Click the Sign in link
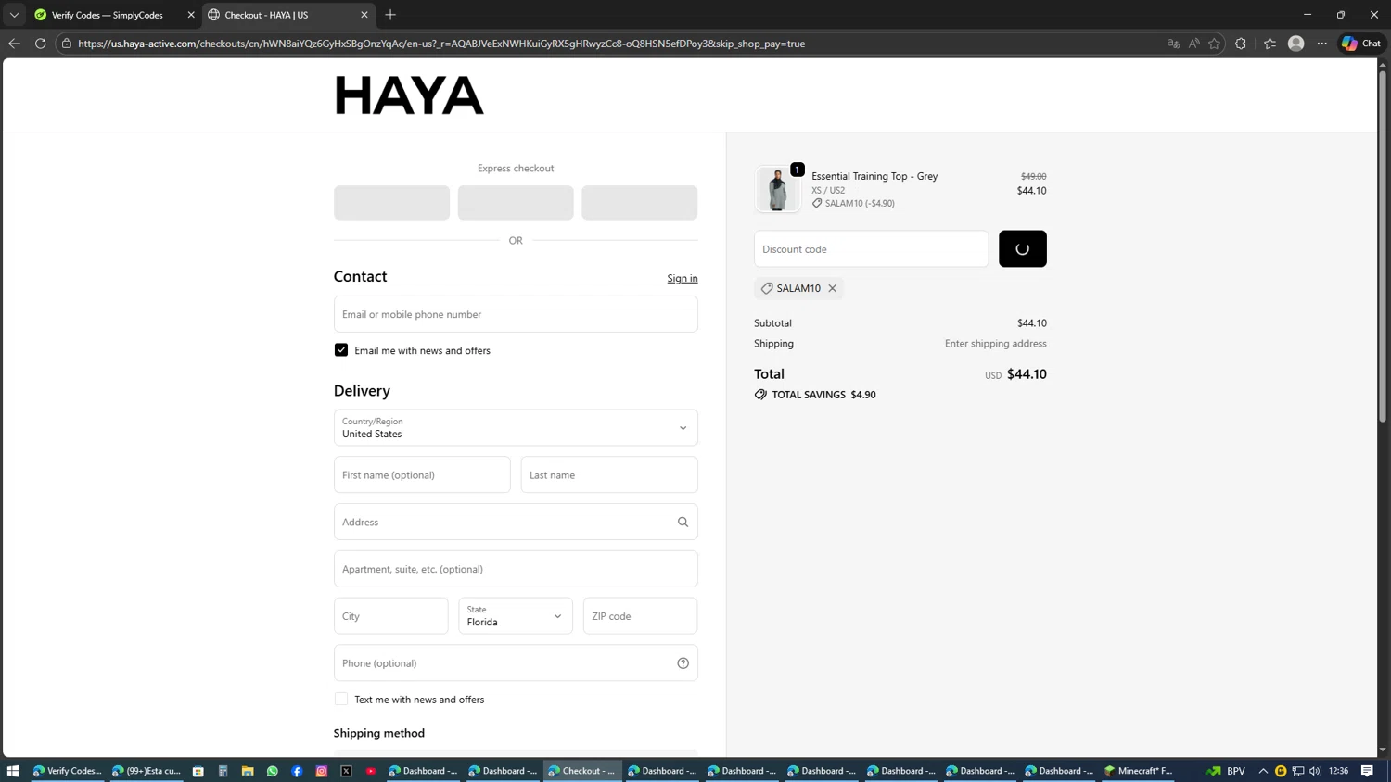 click(683, 278)
